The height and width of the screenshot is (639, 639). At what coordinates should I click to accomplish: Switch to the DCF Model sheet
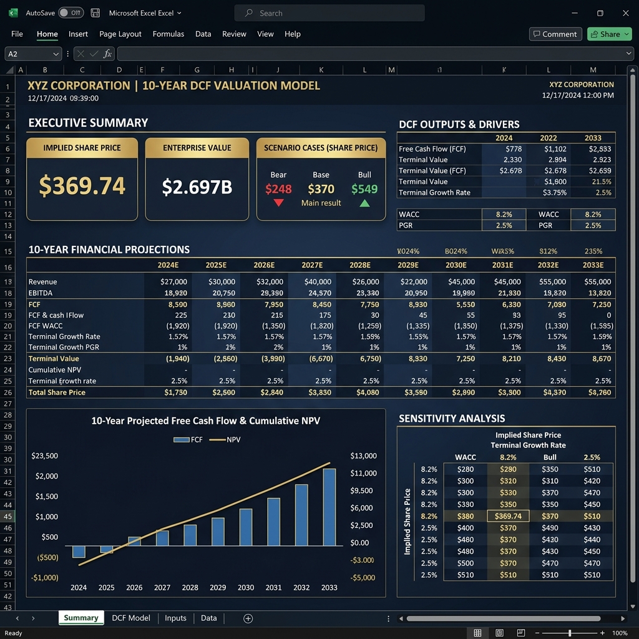(x=131, y=618)
